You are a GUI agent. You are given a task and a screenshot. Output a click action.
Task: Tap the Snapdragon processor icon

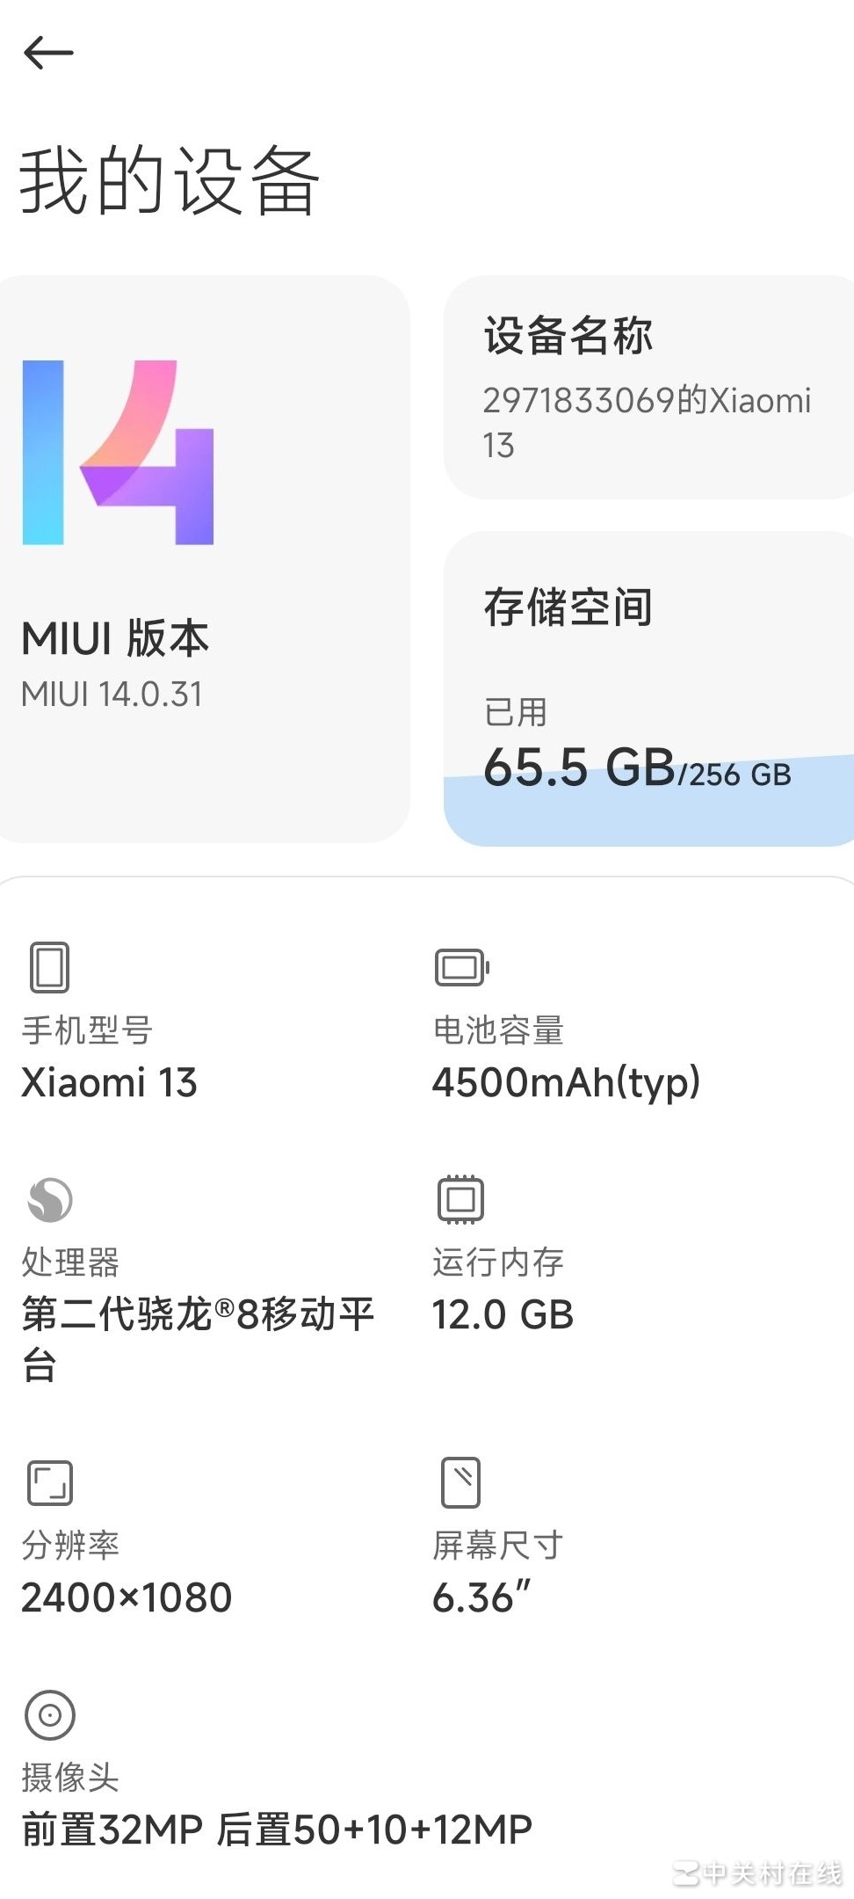50,1199
